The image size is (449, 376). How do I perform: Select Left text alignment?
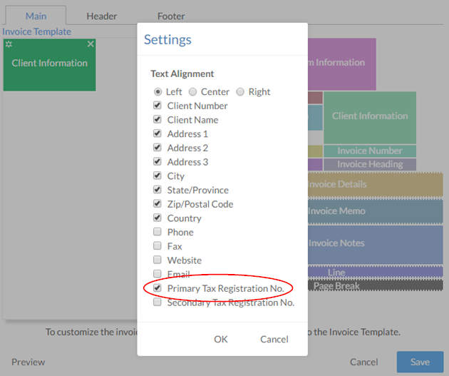pyautogui.click(x=158, y=92)
